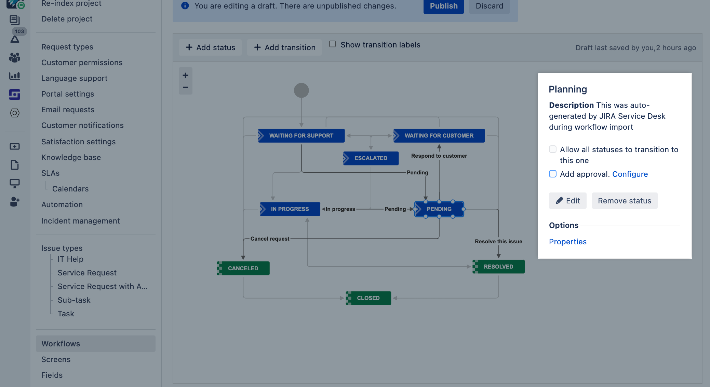Click the zoom in button on workflow canvas

pos(185,75)
